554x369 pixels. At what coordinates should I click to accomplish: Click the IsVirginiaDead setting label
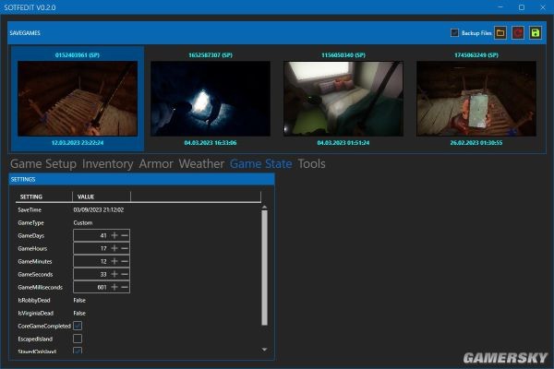[x=36, y=314]
